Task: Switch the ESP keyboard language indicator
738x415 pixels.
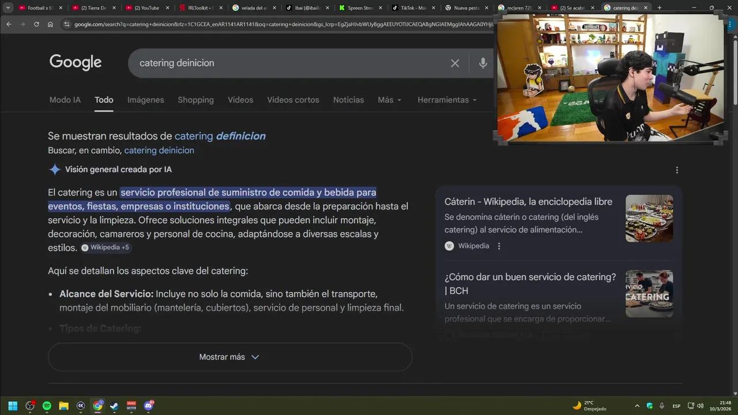Action: [x=676, y=406]
